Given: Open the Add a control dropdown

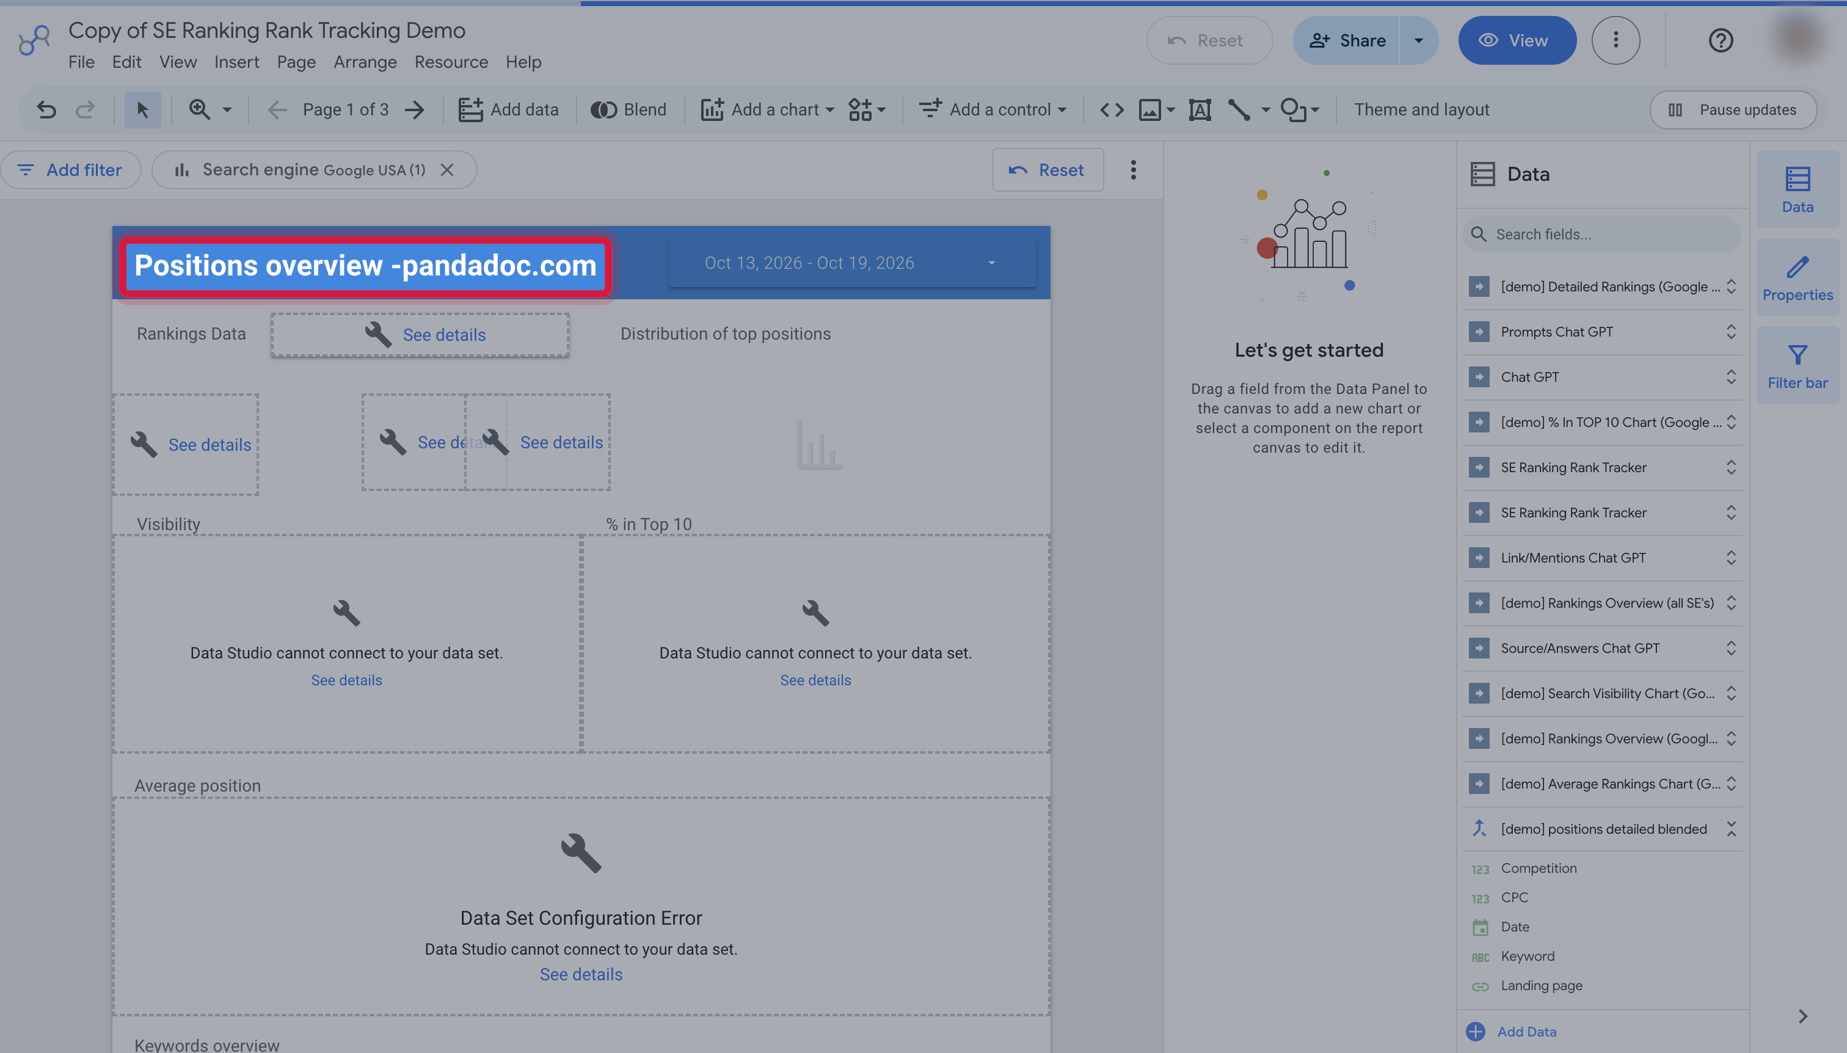Looking at the screenshot, I should point(992,110).
